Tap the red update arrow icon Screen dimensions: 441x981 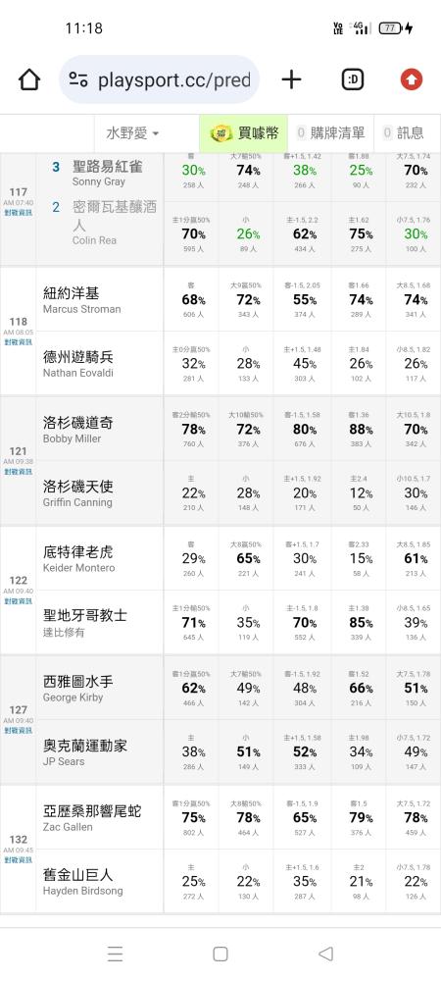tap(411, 79)
